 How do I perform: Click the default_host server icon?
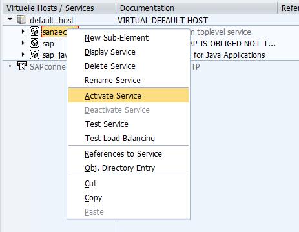22,20
